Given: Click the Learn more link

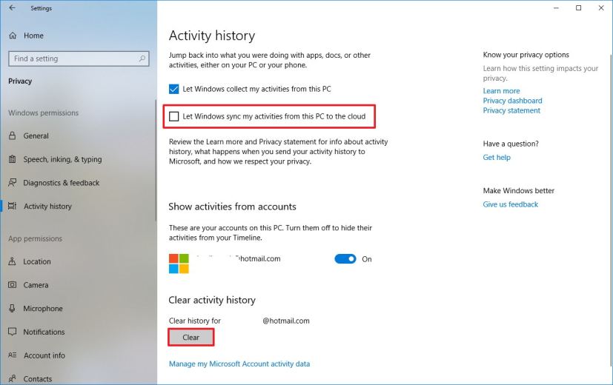Looking at the screenshot, I should 501,91.
